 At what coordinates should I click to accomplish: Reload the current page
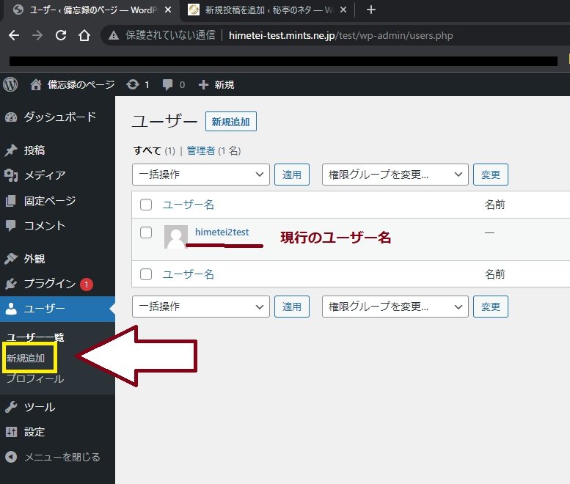(x=61, y=35)
